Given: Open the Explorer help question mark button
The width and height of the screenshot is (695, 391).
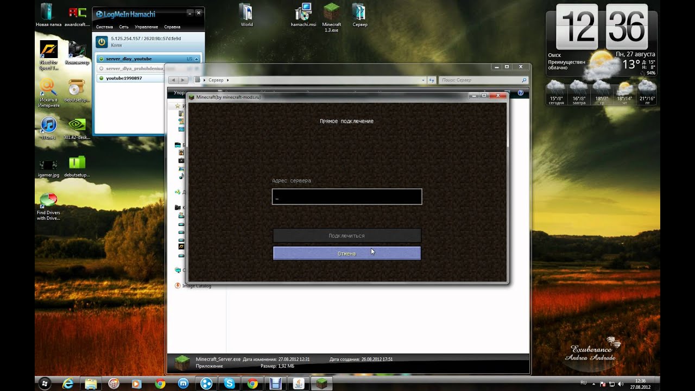Looking at the screenshot, I should tap(520, 93).
